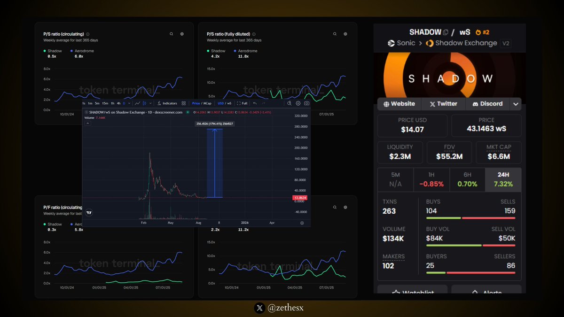Toggle Aerodrome legend in P/S fully diluted chart
Screen dimensions: 564x317
(x=245, y=51)
